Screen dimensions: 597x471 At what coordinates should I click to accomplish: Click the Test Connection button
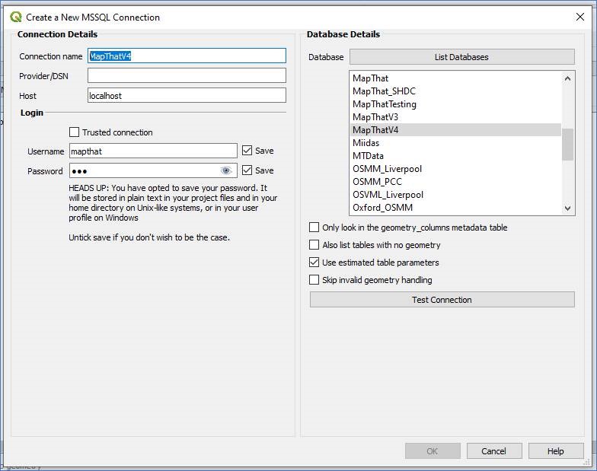tap(442, 300)
